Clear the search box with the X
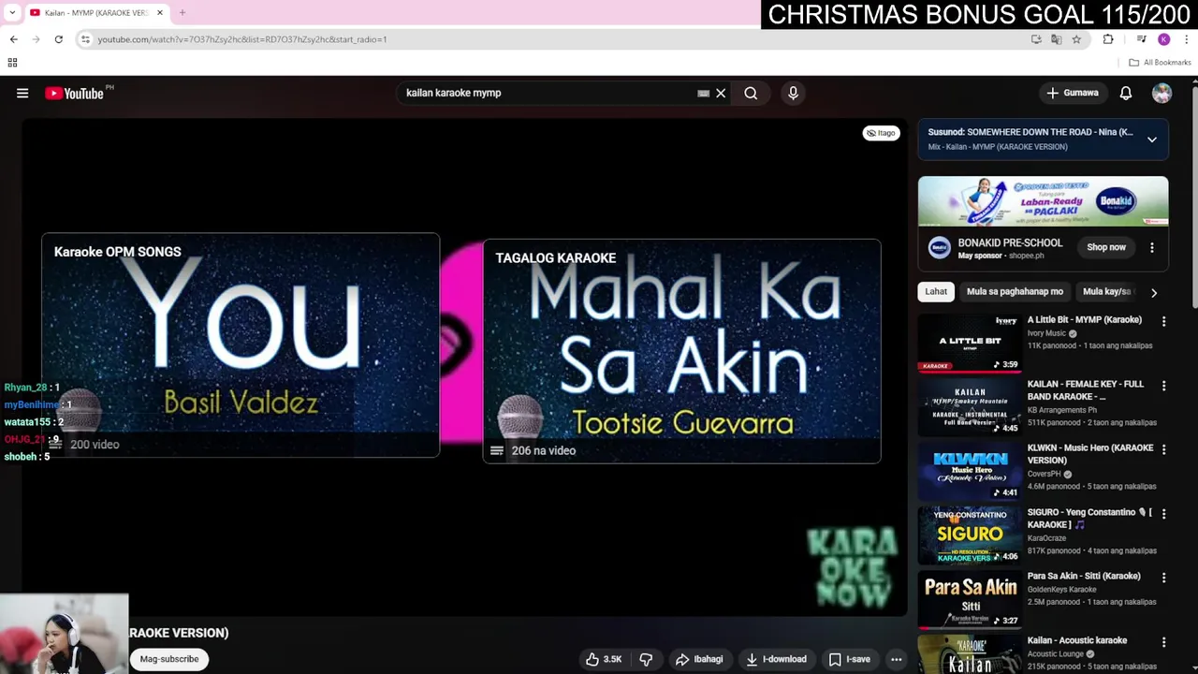 [721, 93]
